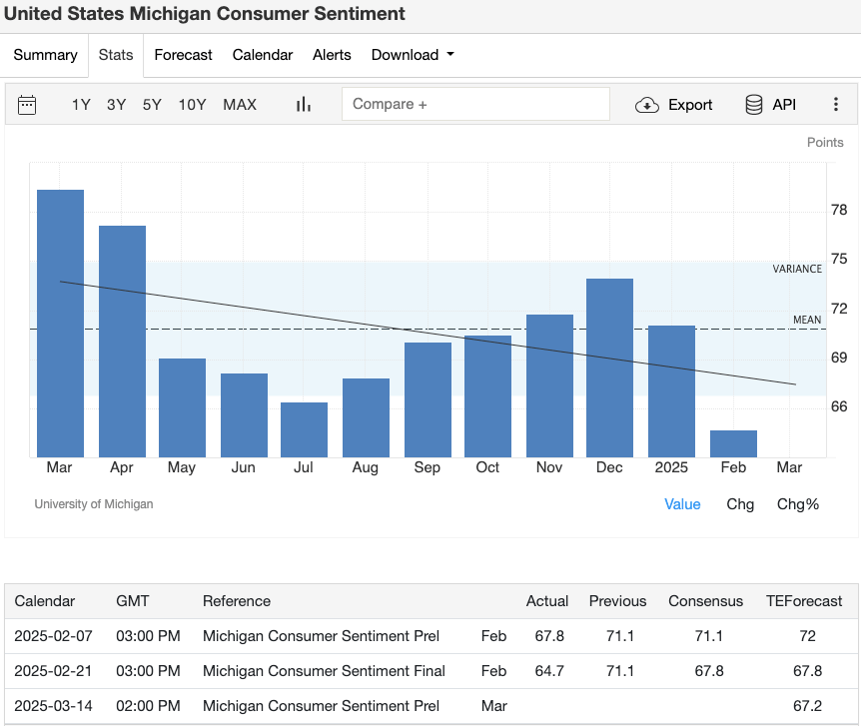Select the MAX time range
This screenshot has width=861, height=726.
coord(239,104)
